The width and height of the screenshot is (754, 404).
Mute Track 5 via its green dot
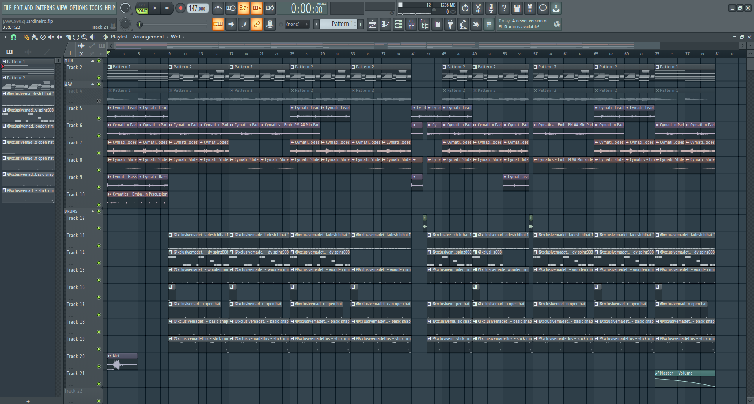click(99, 118)
